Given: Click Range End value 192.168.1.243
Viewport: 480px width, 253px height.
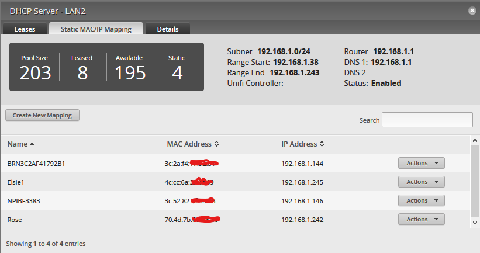Looking at the screenshot, I should 295,72.
